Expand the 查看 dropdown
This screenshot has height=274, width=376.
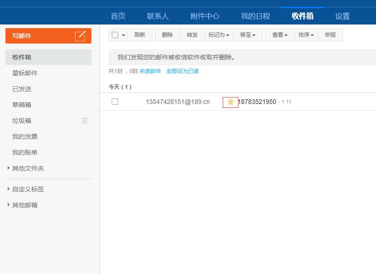(x=280, y=35)
